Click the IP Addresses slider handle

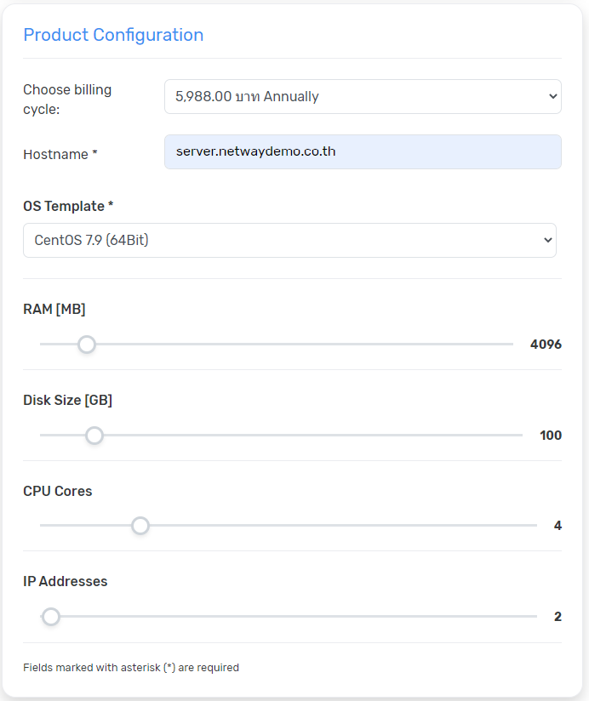51,617
